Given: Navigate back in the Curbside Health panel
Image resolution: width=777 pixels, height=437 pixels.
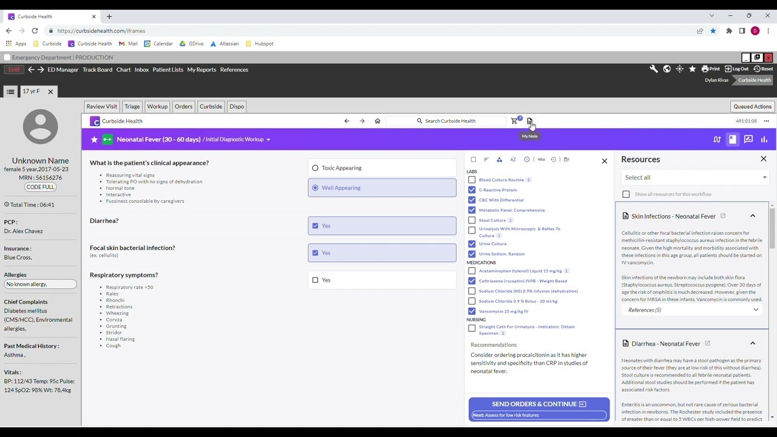Looking at the screenshot, I should 347,121.
